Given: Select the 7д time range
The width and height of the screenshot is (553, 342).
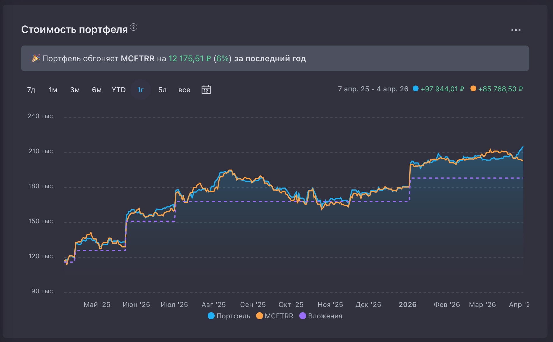Looking at the screenshot, I should (x=31, y=90).
